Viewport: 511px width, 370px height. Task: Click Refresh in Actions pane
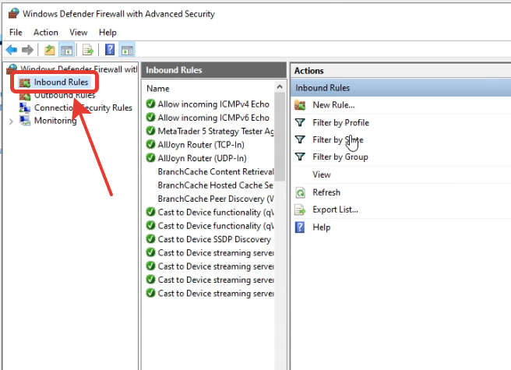[x=326, y=192]
